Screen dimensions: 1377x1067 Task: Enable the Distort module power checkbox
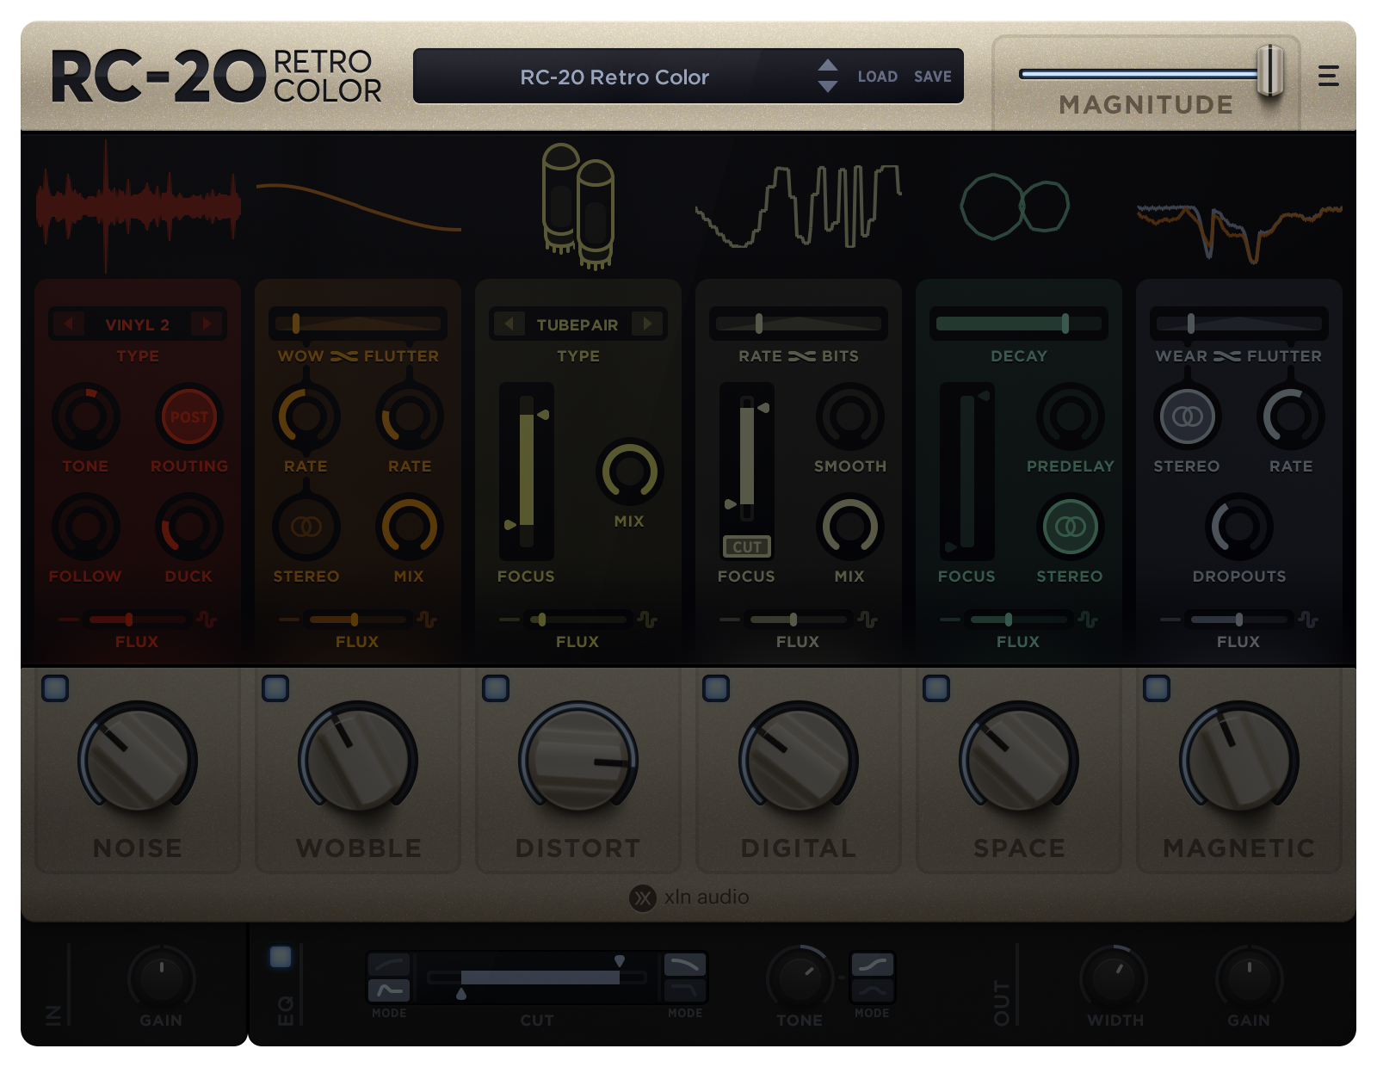(x=496, y=688)
